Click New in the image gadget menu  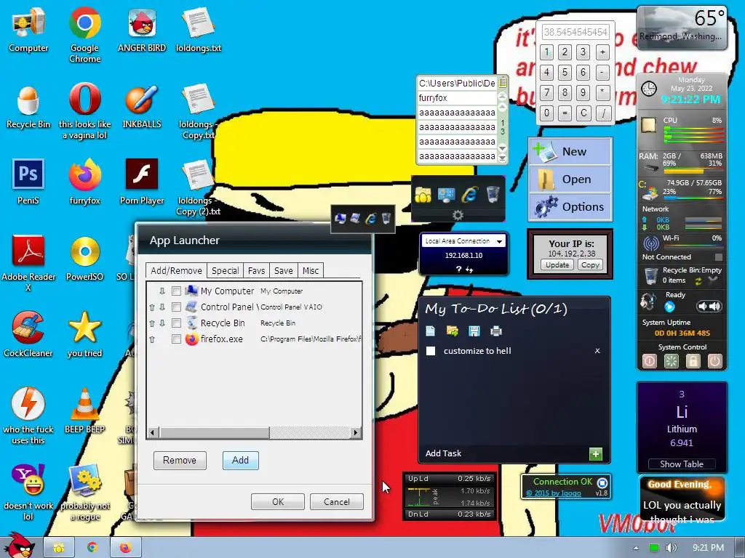[x=570, y=151]
